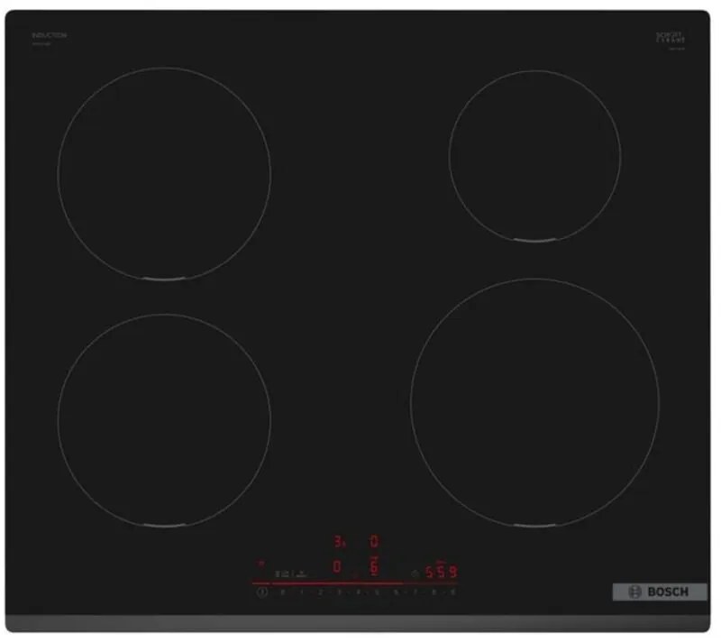Tap the bottom-right zone display showing 6

tap(374, 568)
